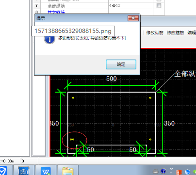Click the 全部纵 leader annotation text
The height and width of the screenshot is (175, 196).
pyautogui.click(x=185, y=74)
